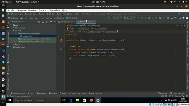The height and width of the screenshot is (106, 189).
Task: Toggle the Favorites side tab
Action: (x=8, y=70)
